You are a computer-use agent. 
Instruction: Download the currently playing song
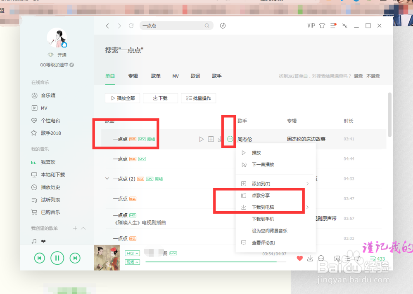tap(310, 258)
